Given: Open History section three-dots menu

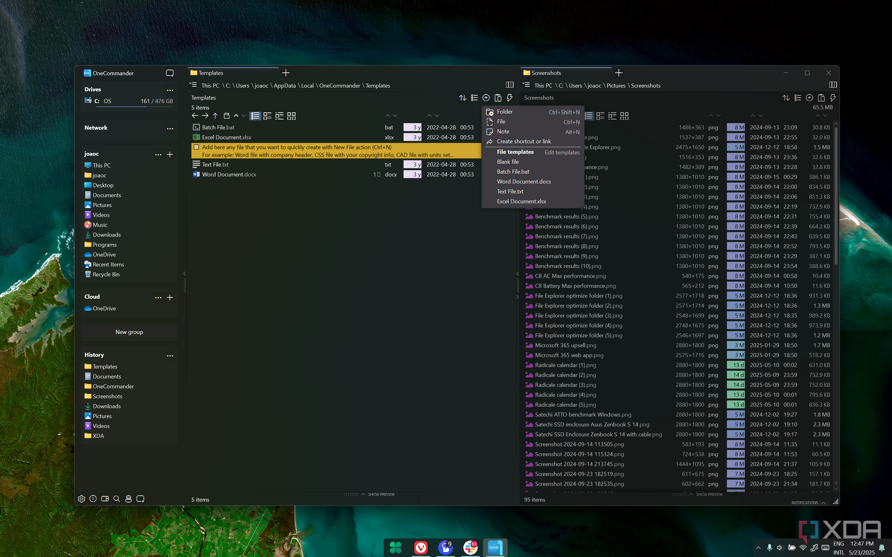Looking at the screenshot, I should click(x=170, y=356).
